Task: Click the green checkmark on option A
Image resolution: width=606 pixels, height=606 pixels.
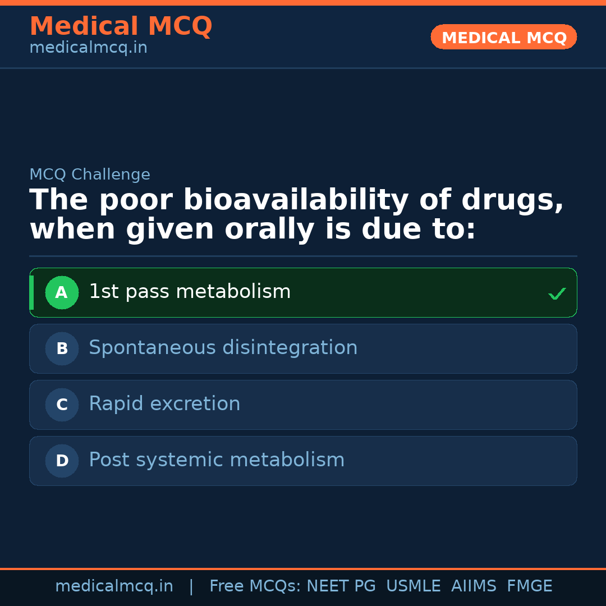Action: 557,293
